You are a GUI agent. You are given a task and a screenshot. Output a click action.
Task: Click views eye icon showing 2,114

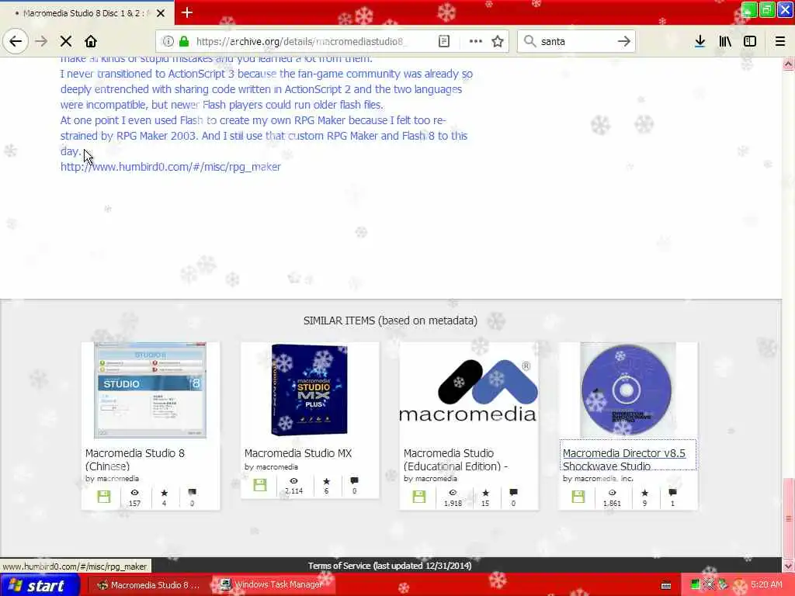pyautogui.click(x=293, y=481)
